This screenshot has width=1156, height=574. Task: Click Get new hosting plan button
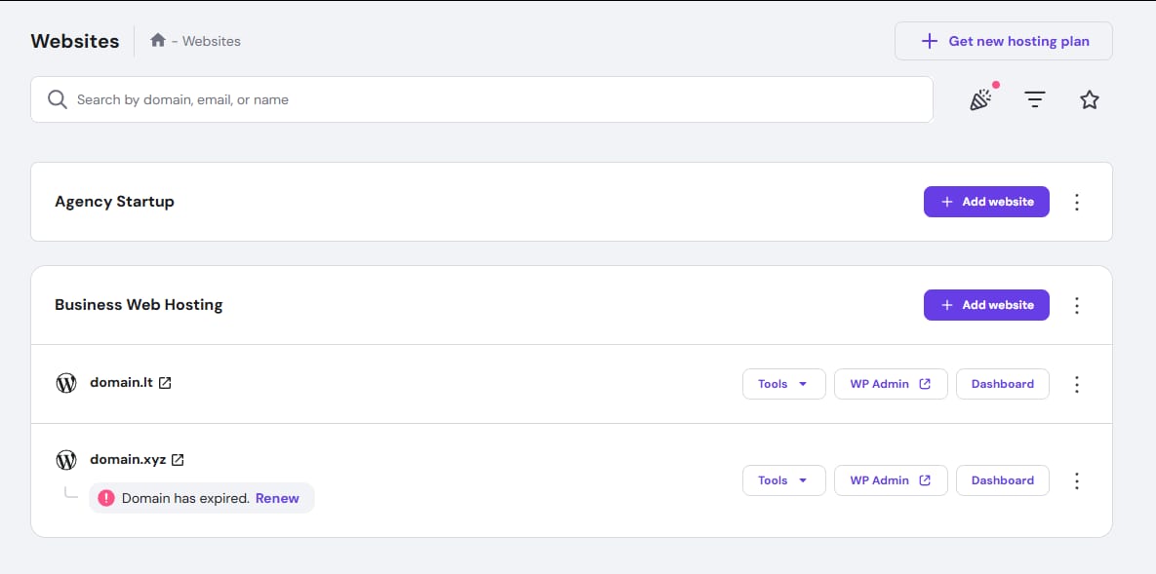tap(1003, 41)
